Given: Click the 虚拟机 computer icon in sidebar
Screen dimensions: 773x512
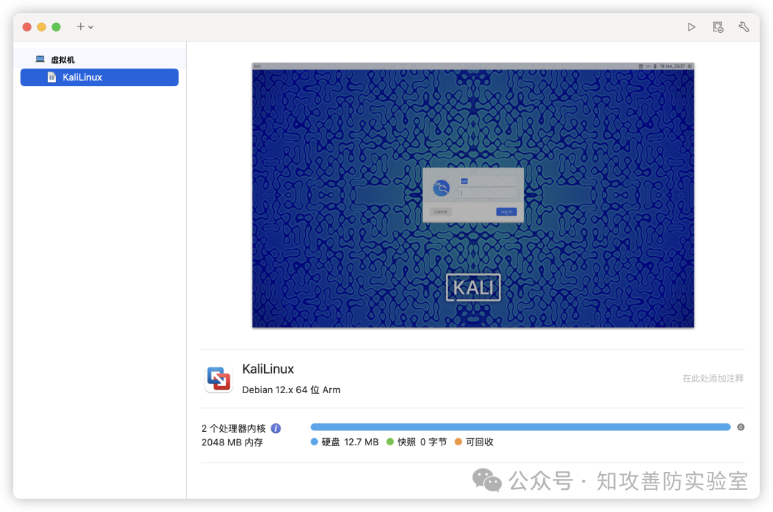Looking at the screenshot, I should (x=40, y=59).
